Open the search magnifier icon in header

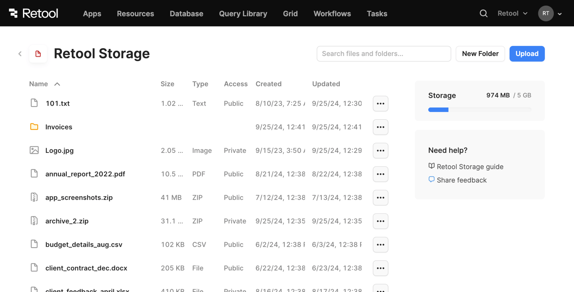[x=483, y=13]
